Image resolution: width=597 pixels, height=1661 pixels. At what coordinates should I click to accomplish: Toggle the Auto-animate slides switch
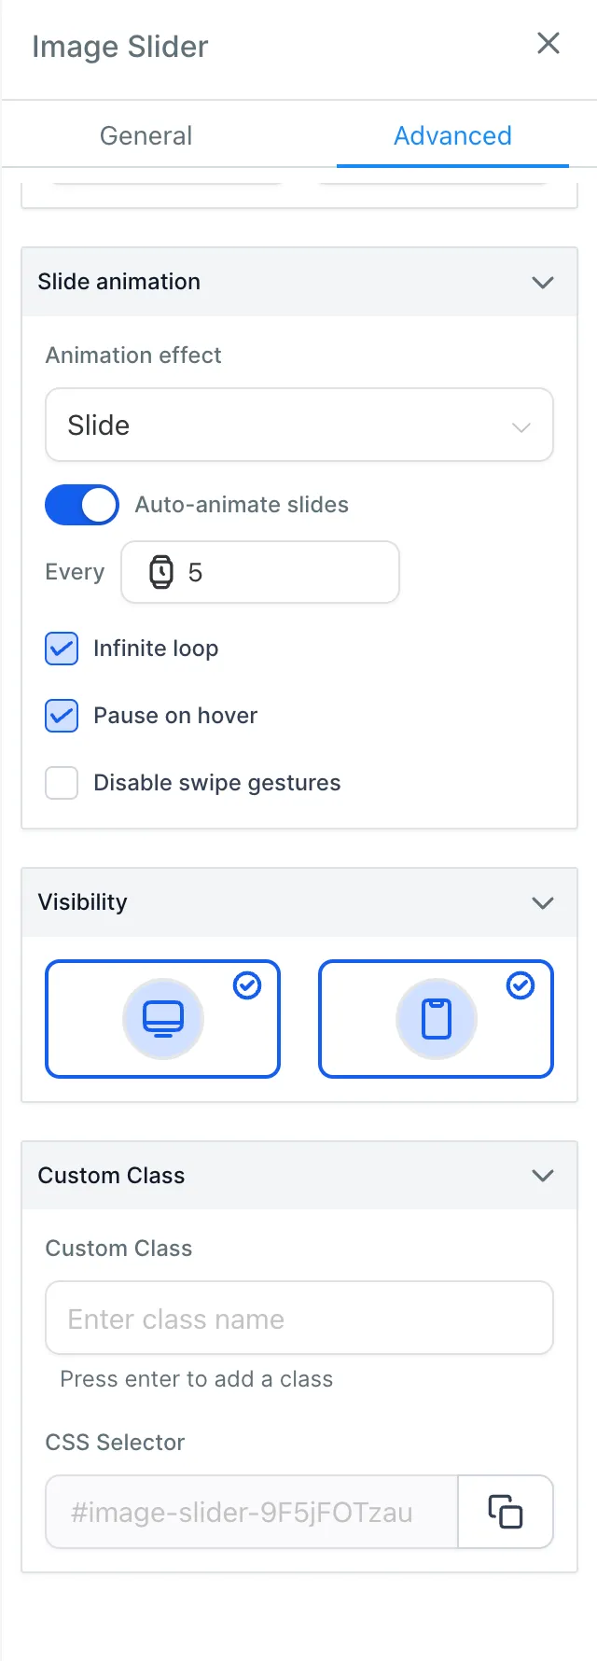coord(82,505)
